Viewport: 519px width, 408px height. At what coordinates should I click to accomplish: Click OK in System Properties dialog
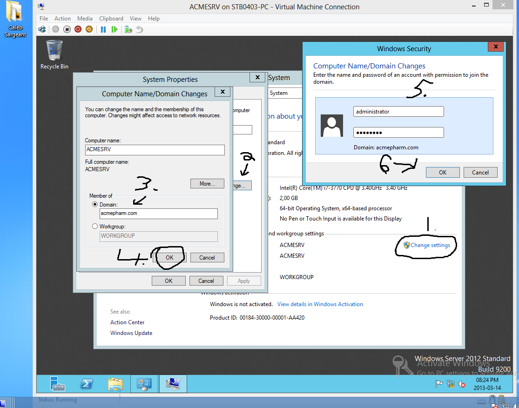169,281
